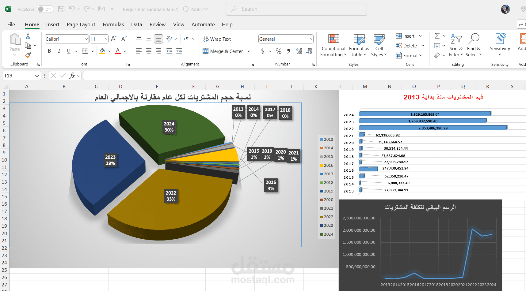
Task: Click the Cut scissors icon
Action: [28, 36]
